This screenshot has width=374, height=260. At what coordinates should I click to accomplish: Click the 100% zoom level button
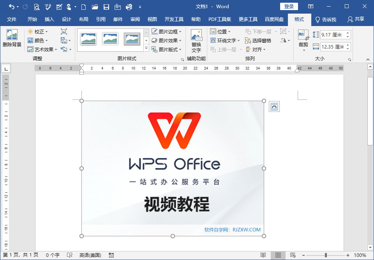(x=360, y=255)
